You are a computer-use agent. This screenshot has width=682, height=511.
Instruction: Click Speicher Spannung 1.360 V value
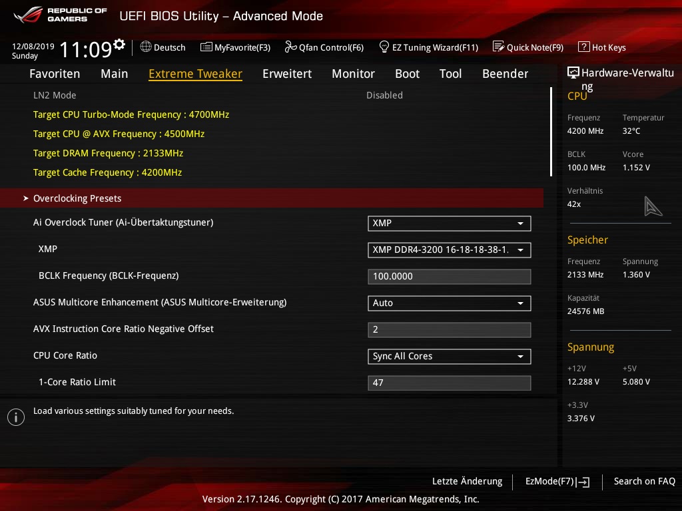click(x=636, y=275)
